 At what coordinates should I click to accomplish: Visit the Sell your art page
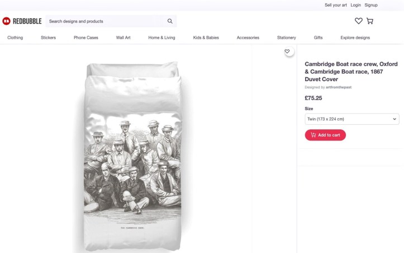pyautogui.click(x=336, y=5)
